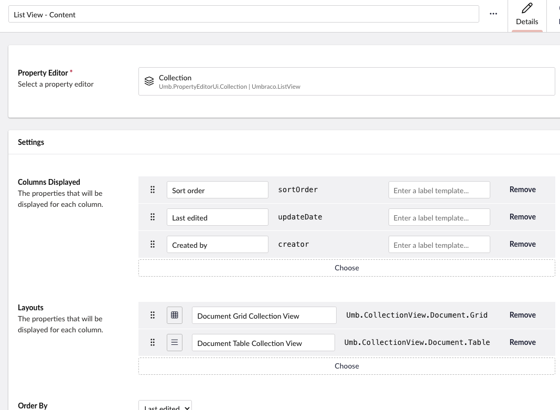Remove the updateDate column
The height and width of the screenshot is (410, 560).
point(522,217)
